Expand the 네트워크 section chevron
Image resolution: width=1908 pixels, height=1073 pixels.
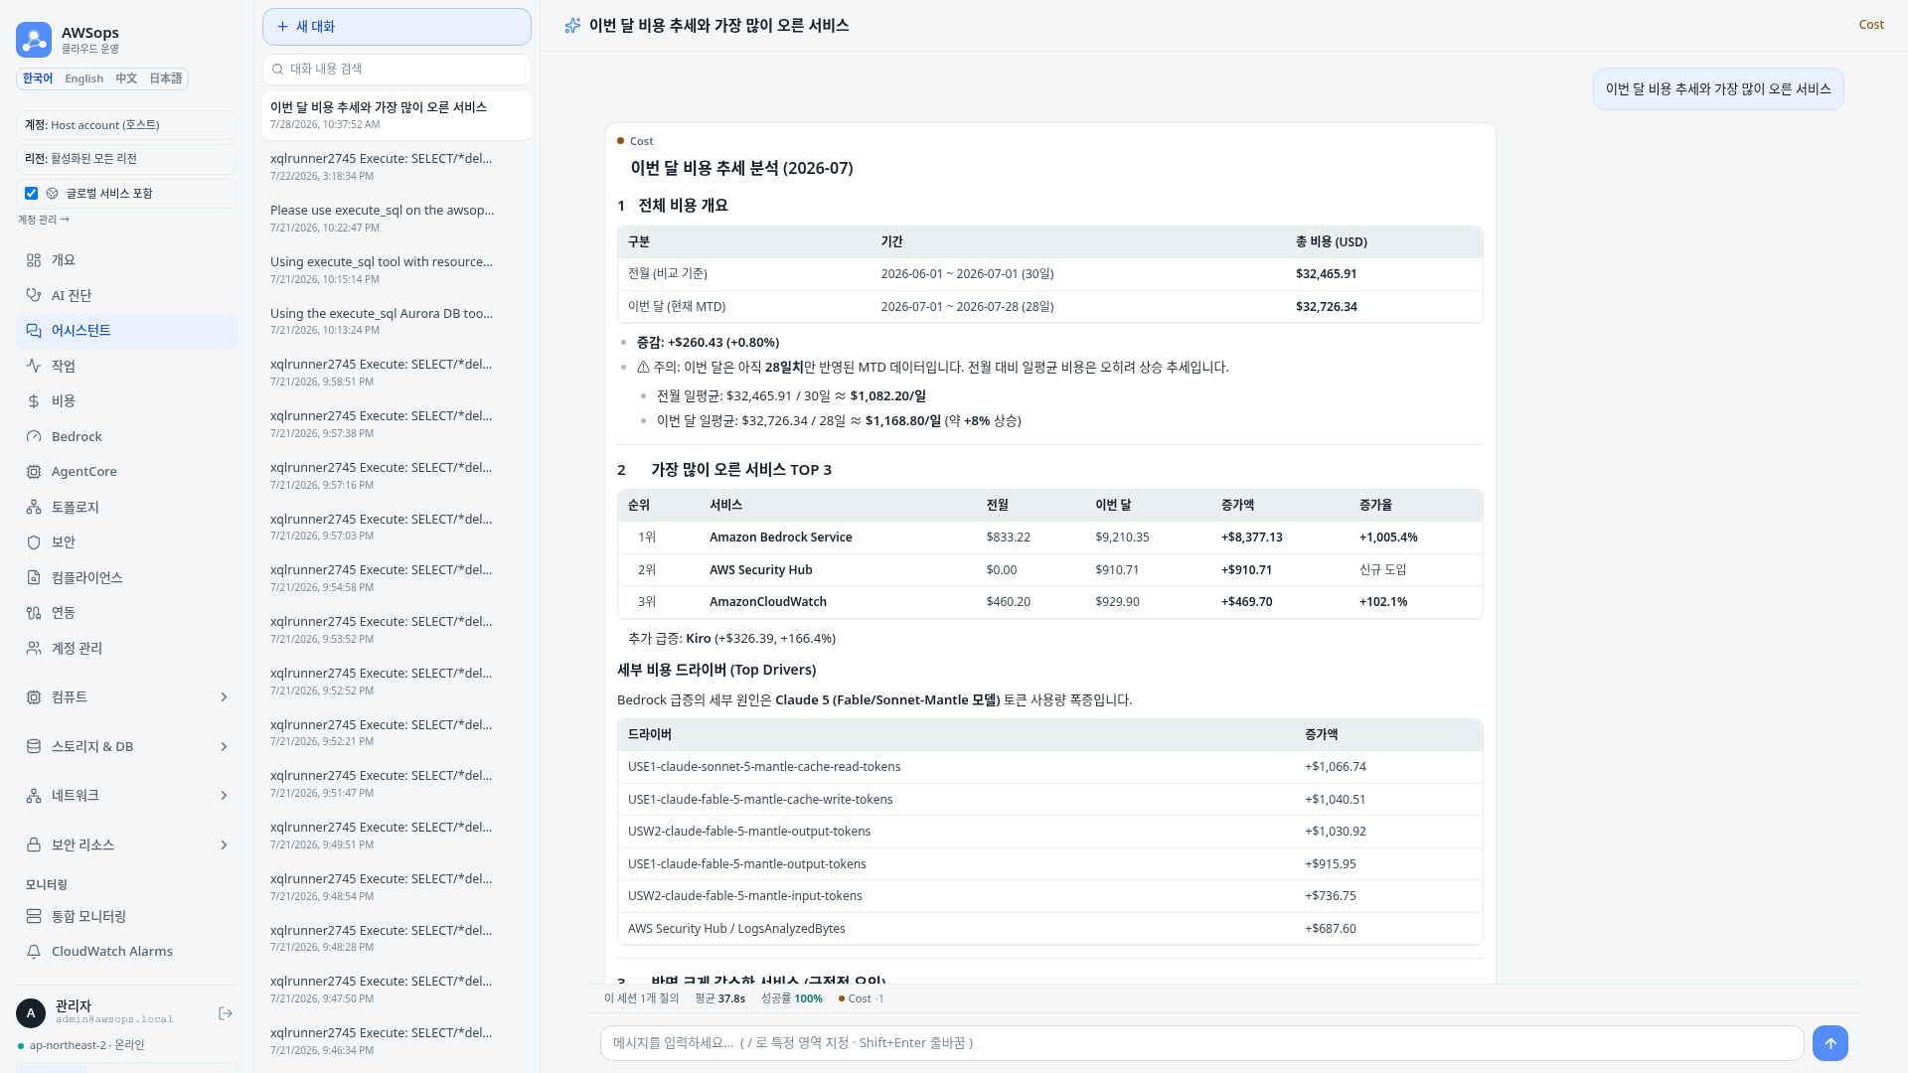coord(224,796)
